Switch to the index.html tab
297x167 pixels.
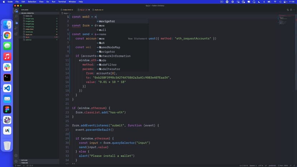tap(67, 10)
